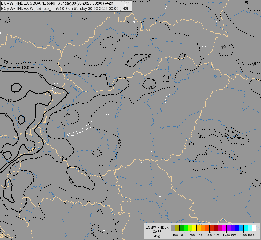The image size is (261, 240).
Task: Click the white swatch ending the legend
Action: pyautogui.click(x=254, y=228)
